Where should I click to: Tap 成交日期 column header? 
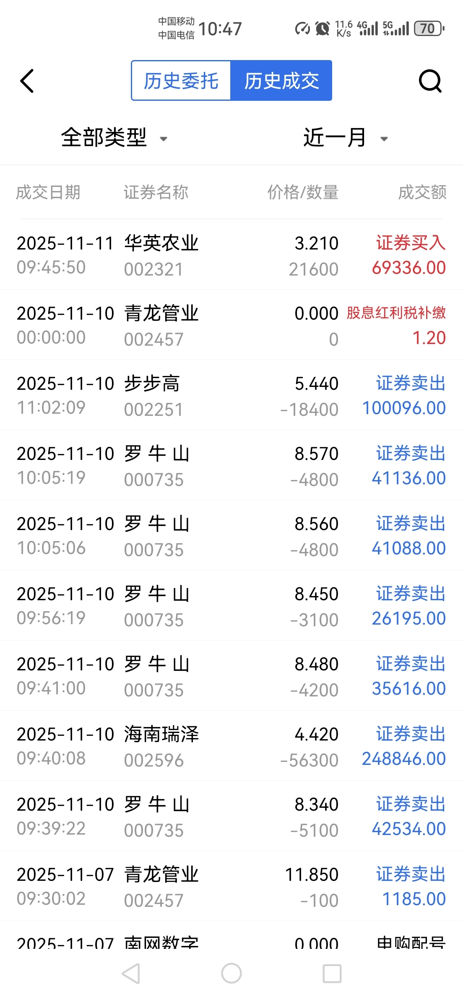(x=48, y=192)
